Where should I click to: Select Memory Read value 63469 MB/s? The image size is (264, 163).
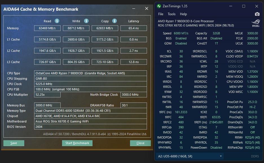coord(47,28)
